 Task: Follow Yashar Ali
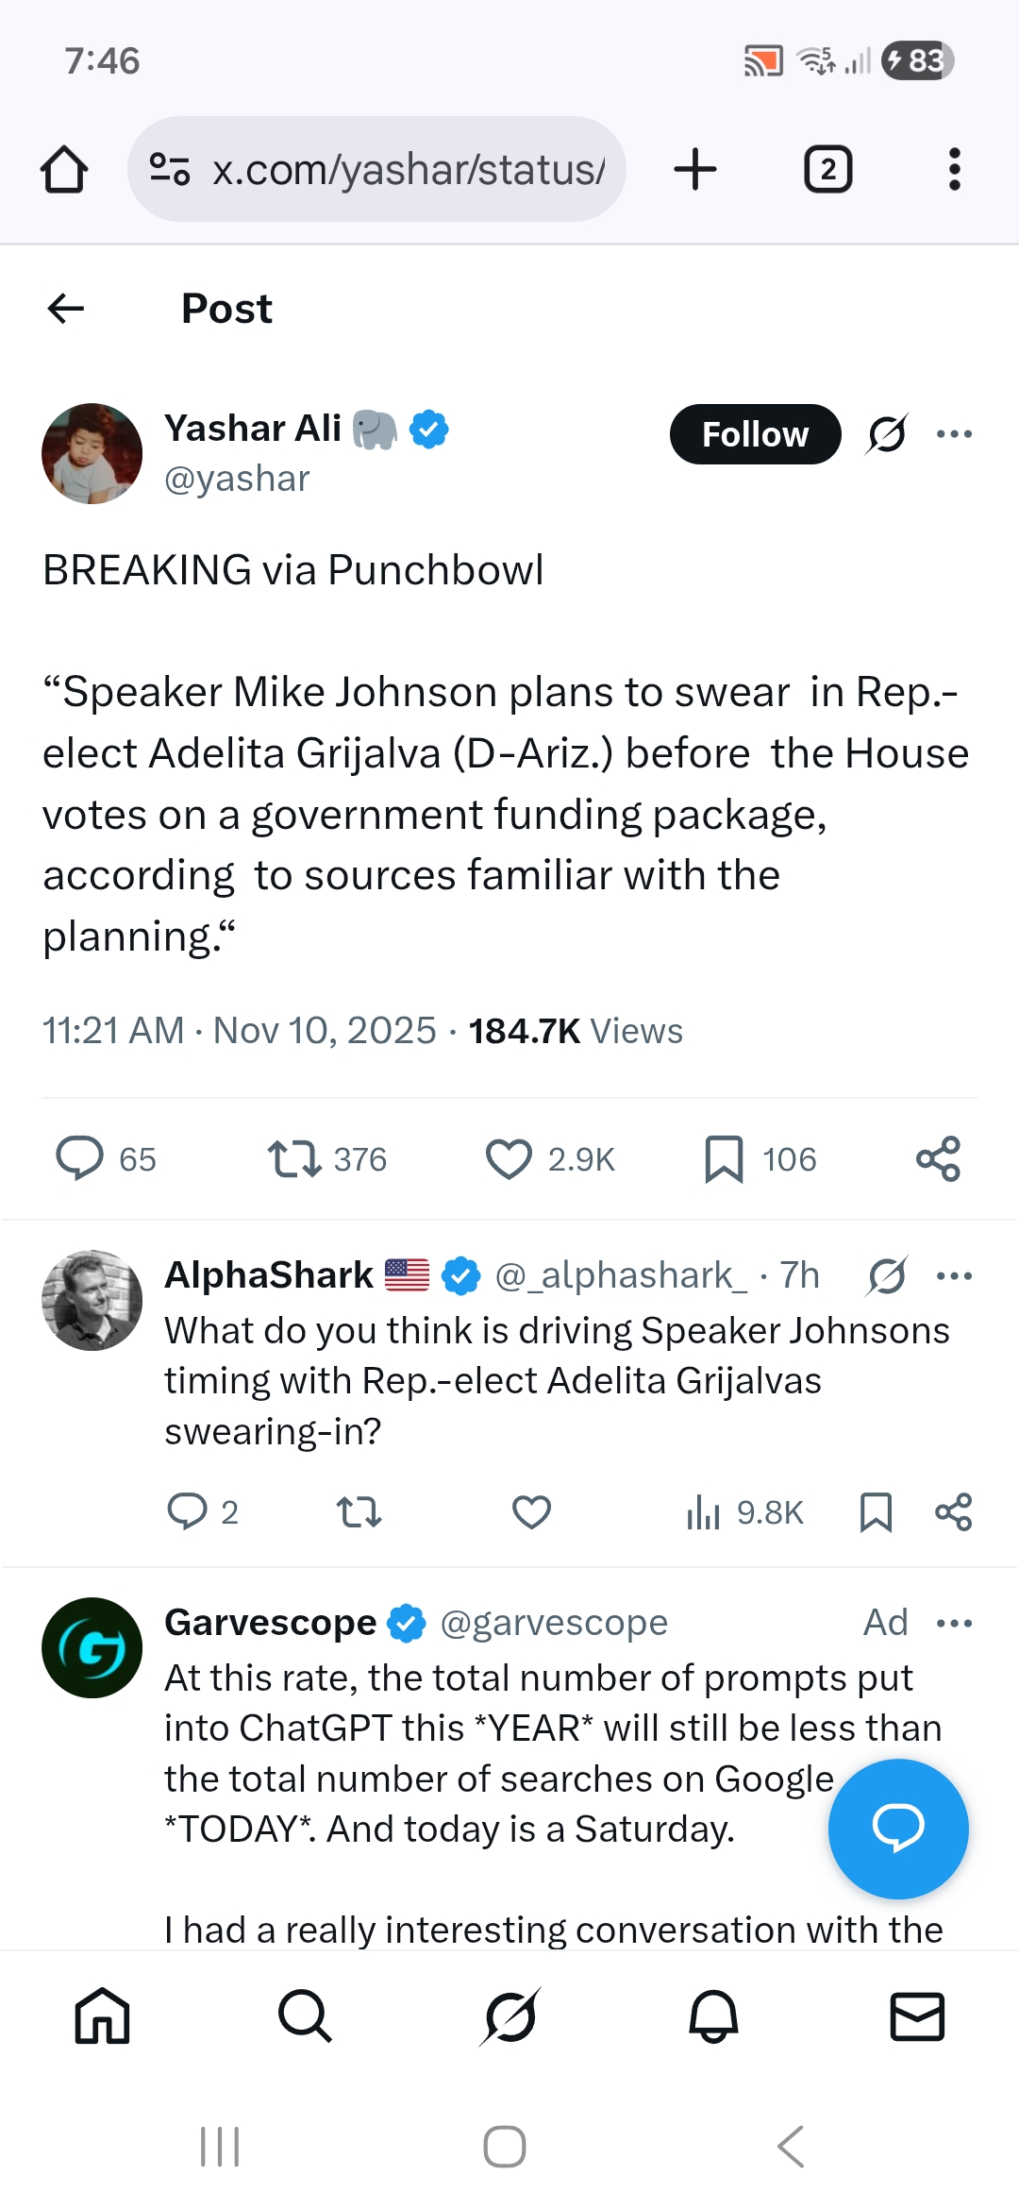click(755, 434)
